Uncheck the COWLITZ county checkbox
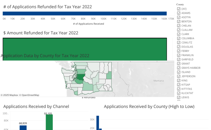 tap(179, 43)
